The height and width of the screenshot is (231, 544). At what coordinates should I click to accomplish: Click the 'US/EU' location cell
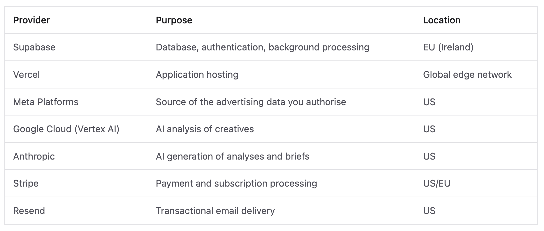[x=437, y=183]
